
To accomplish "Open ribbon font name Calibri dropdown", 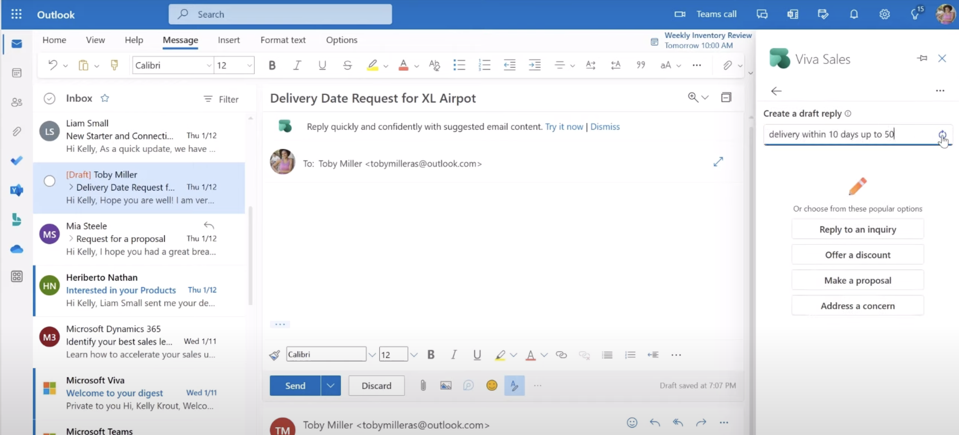I will click(209, 65).
